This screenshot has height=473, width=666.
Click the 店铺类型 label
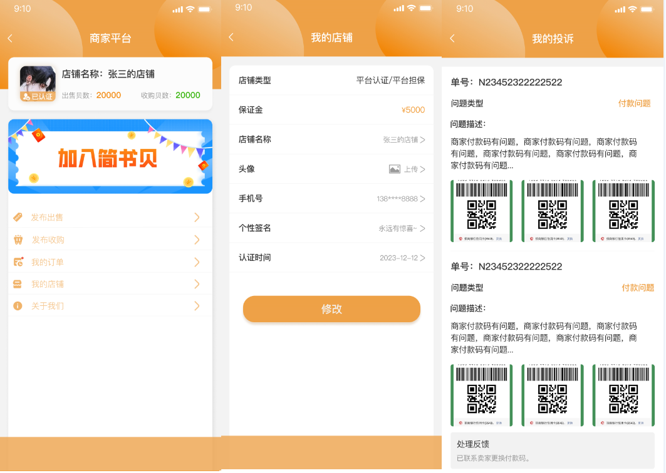[255, 80]
